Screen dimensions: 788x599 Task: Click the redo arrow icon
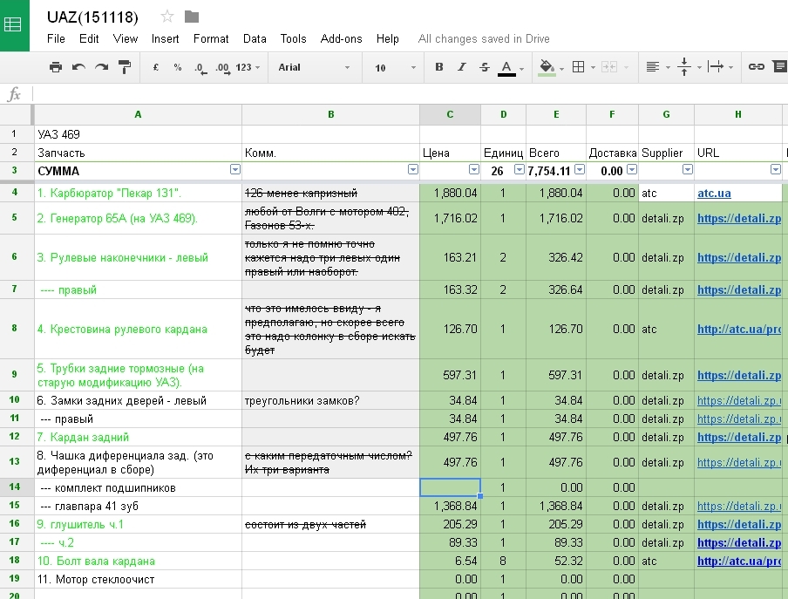pyautogui.click(x=102, y=67)
